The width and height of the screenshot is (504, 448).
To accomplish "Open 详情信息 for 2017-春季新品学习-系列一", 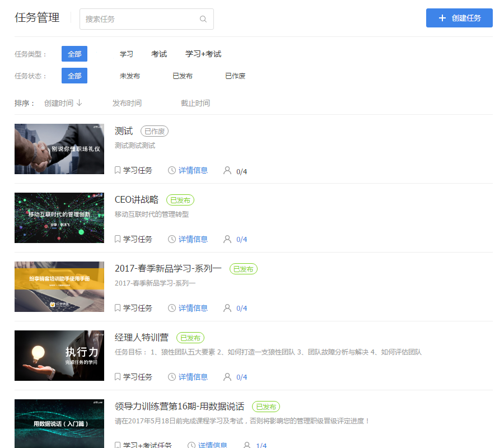I will pyautogui.click(x=193, y=308).
